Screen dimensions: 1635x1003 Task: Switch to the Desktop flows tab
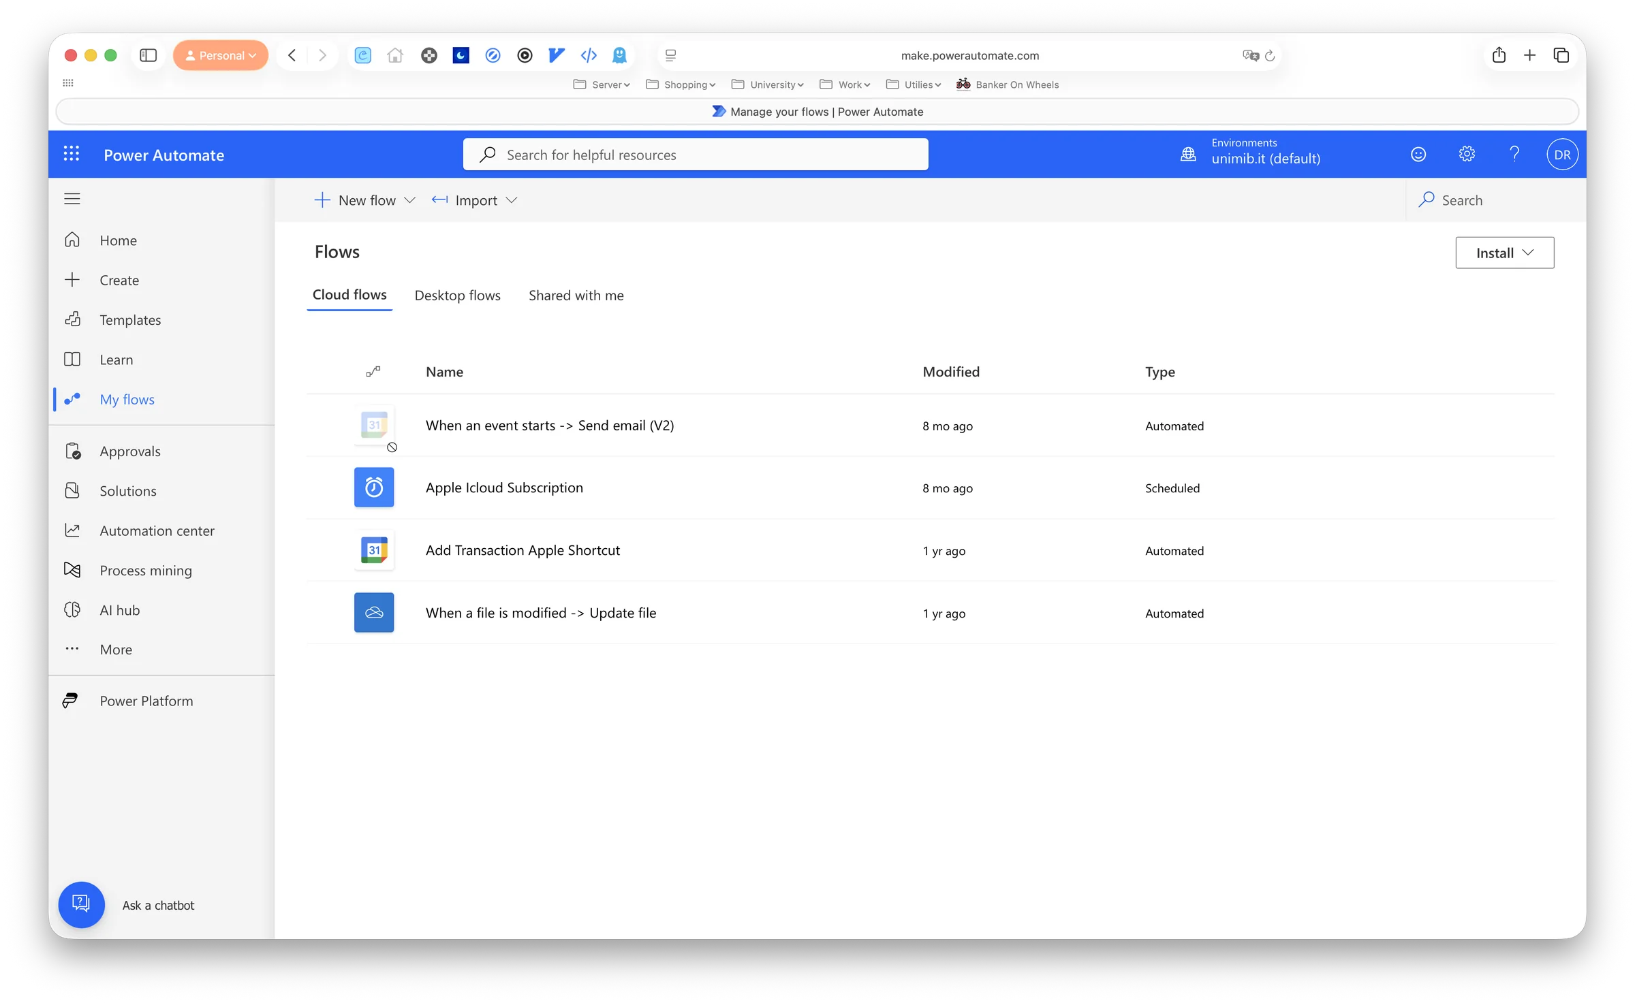pyautogui.click(x=457, y=296)
